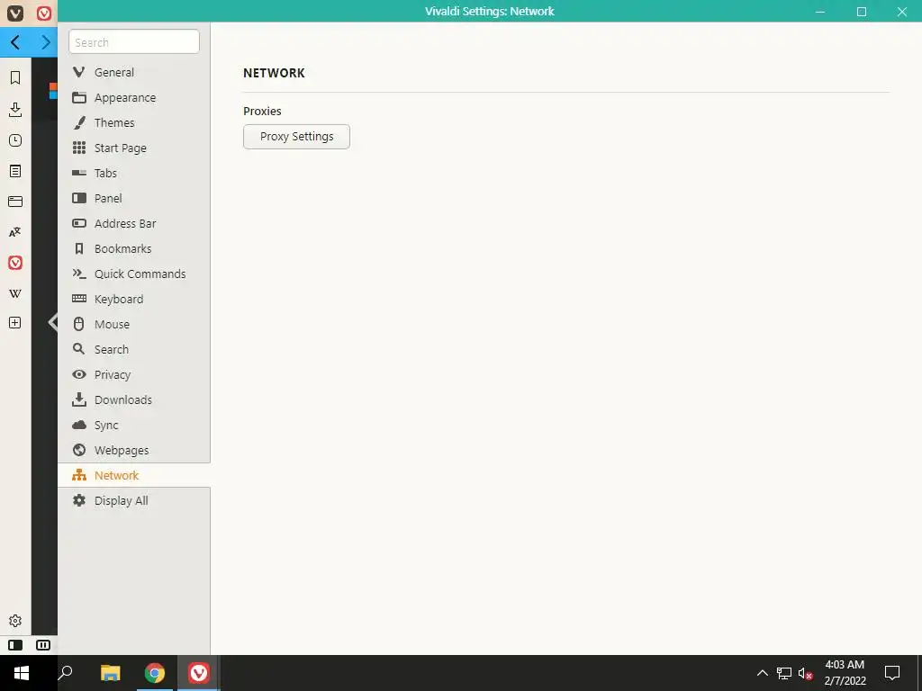Select Mouse settings category
Image resolution: width=922 pixels, height=691 pixels.
(x=134, y=324)
